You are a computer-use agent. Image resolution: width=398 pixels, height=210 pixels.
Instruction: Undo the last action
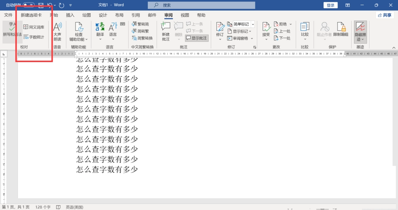pyautogui.click(x=50, y=5)
